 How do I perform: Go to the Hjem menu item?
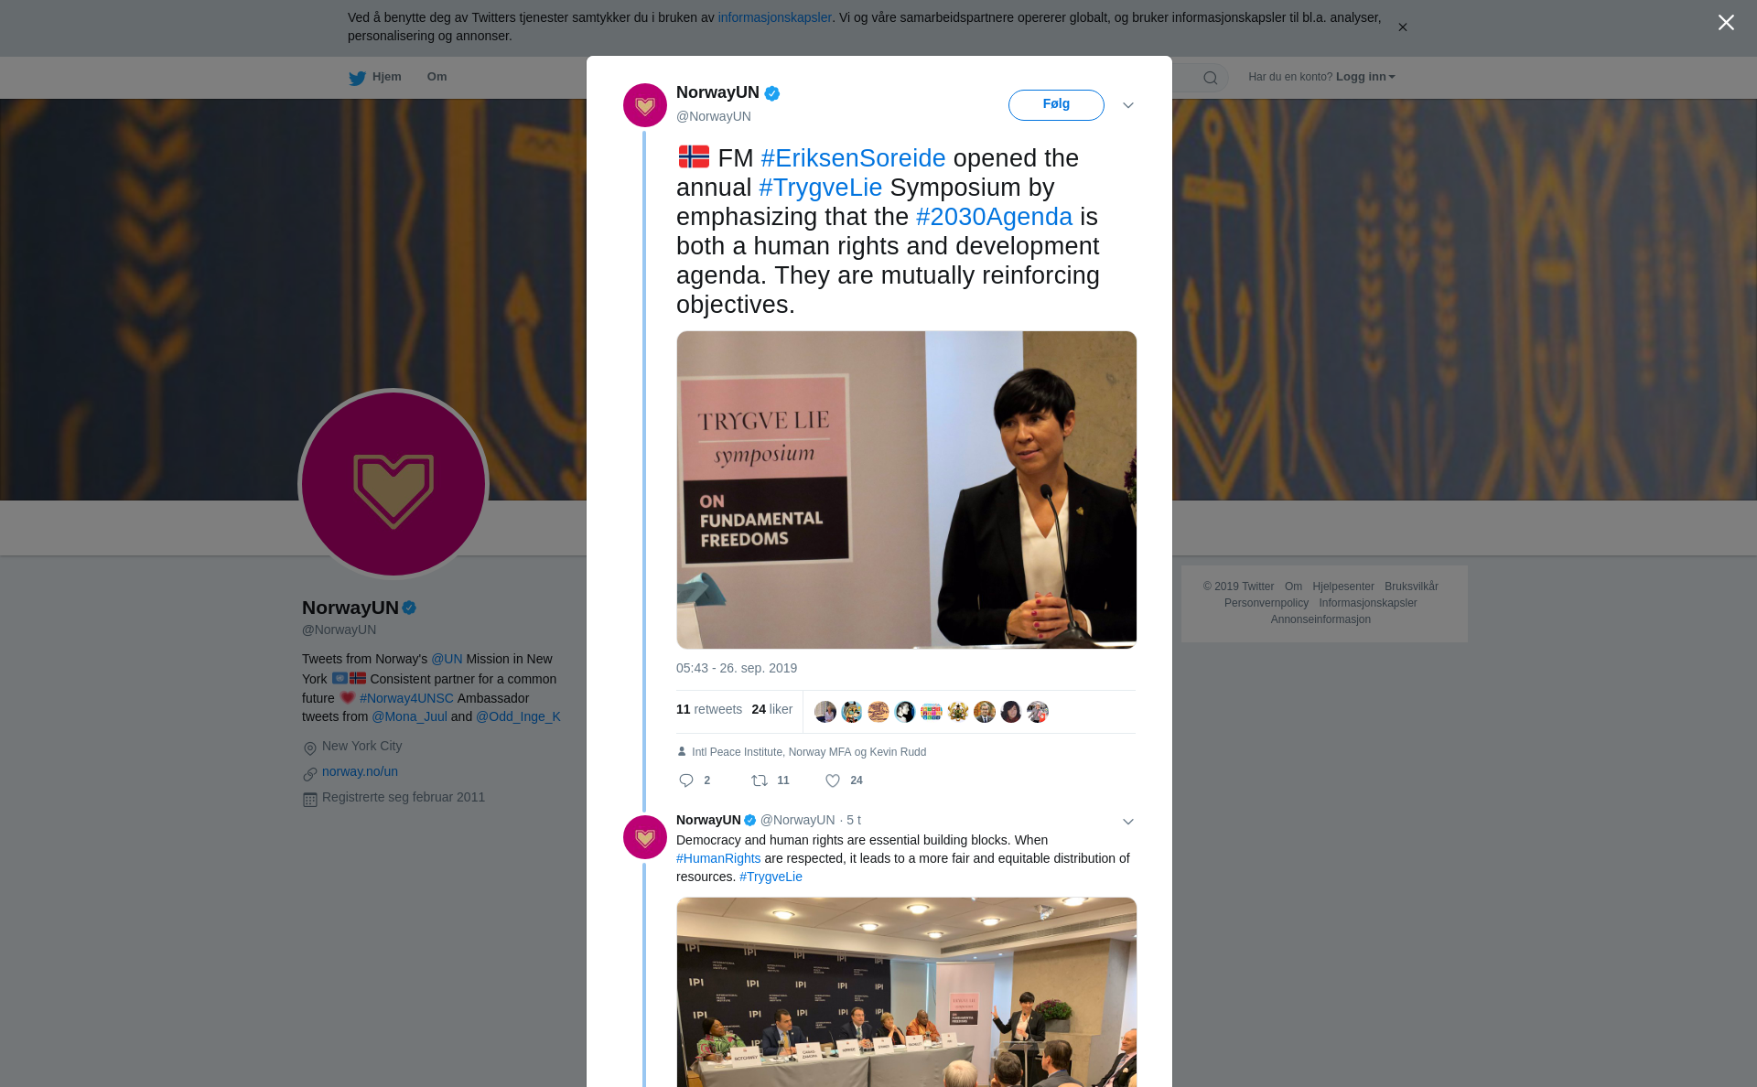[387, 77]
